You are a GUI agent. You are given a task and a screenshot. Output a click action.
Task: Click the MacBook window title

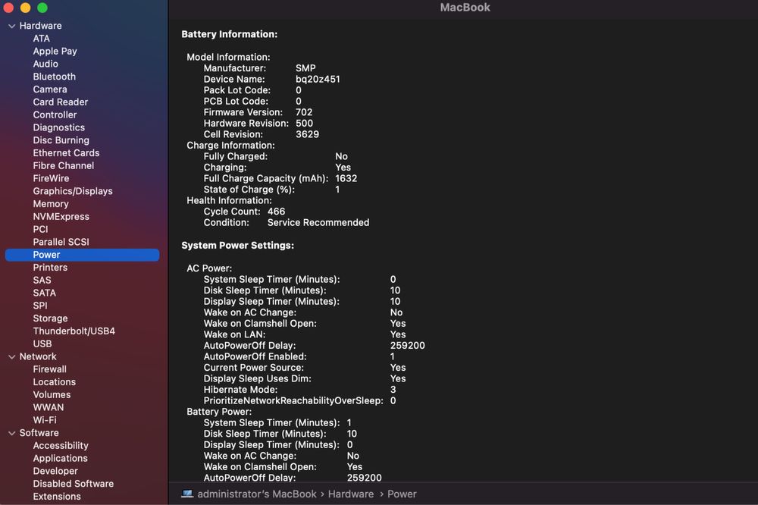tap(465, 8)
